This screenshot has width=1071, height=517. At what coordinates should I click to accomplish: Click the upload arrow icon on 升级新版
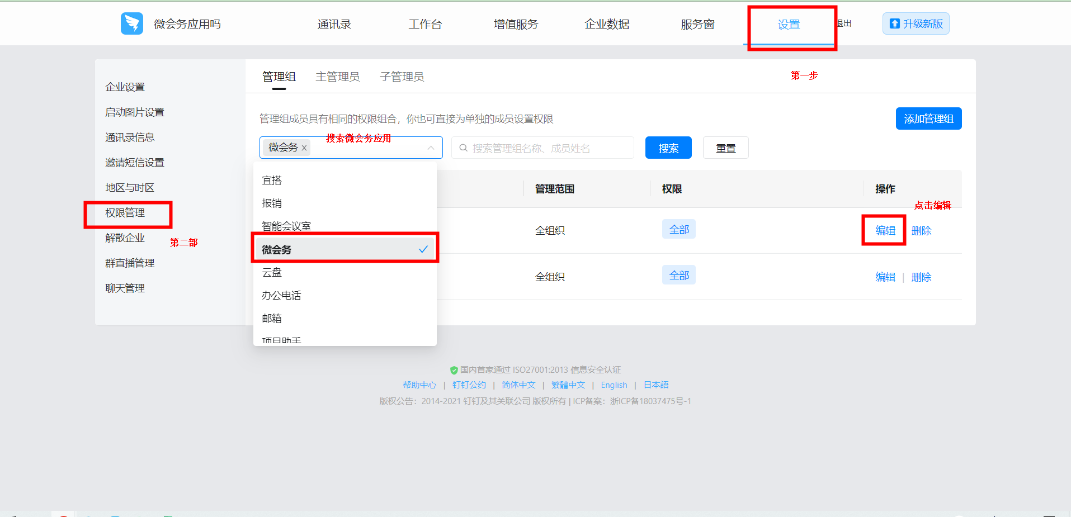(895, 23)
